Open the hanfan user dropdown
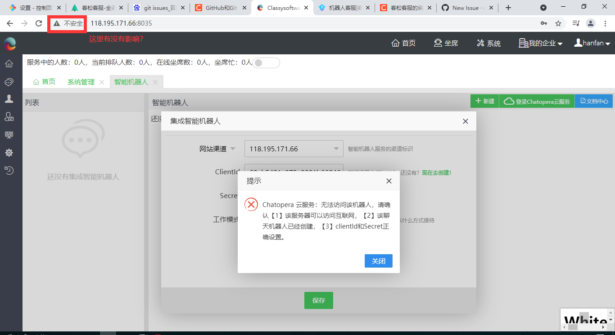The height and width of the screenshot is (335, 615). (x=592, y=43)
